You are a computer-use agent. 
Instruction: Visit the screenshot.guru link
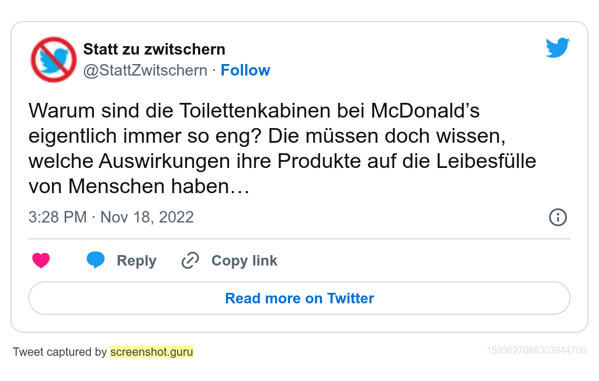(152, 352)
